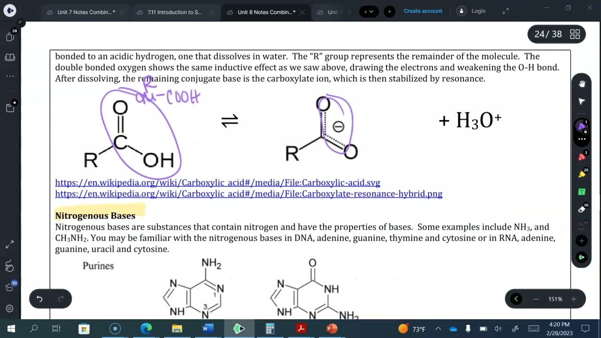Image resolution: width=601 pixels, height=338 pixels.
Task: Close the Unit 8 Notes tab
Action: (302, 12)
